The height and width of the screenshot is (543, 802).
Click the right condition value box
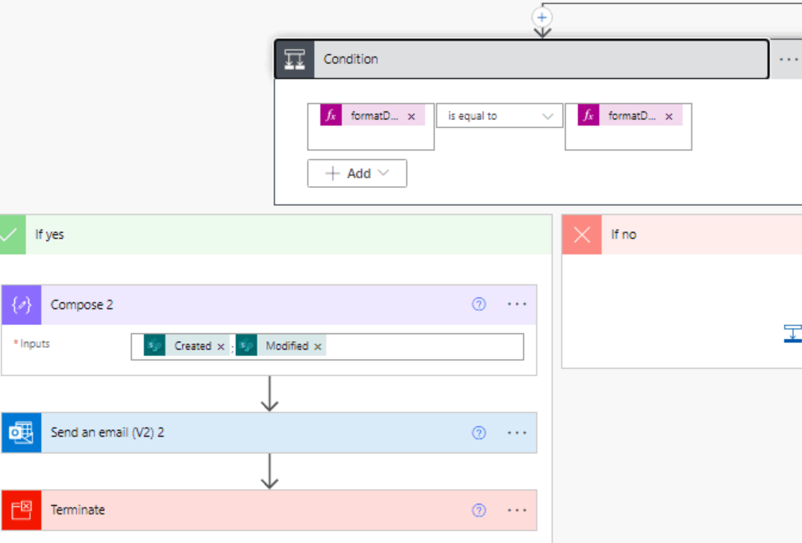(x=628, y=127)
